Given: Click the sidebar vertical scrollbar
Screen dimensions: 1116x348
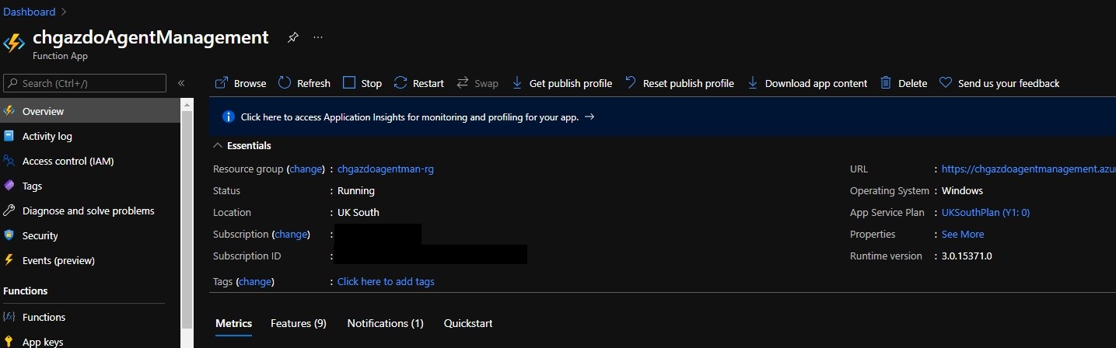Looking at the screenshot, I should [x=187, y=217].
